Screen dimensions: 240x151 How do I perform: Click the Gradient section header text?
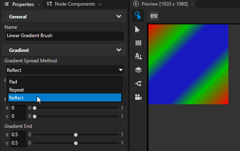click(19, 50)
